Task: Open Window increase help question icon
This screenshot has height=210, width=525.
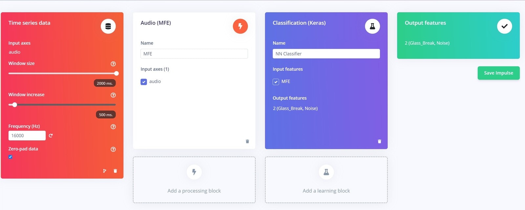Action: [x=113, y=95]
